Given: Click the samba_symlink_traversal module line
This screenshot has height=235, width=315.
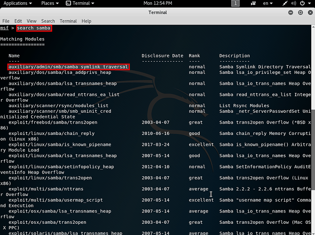Looking at the screenshot, I should 68,67.
